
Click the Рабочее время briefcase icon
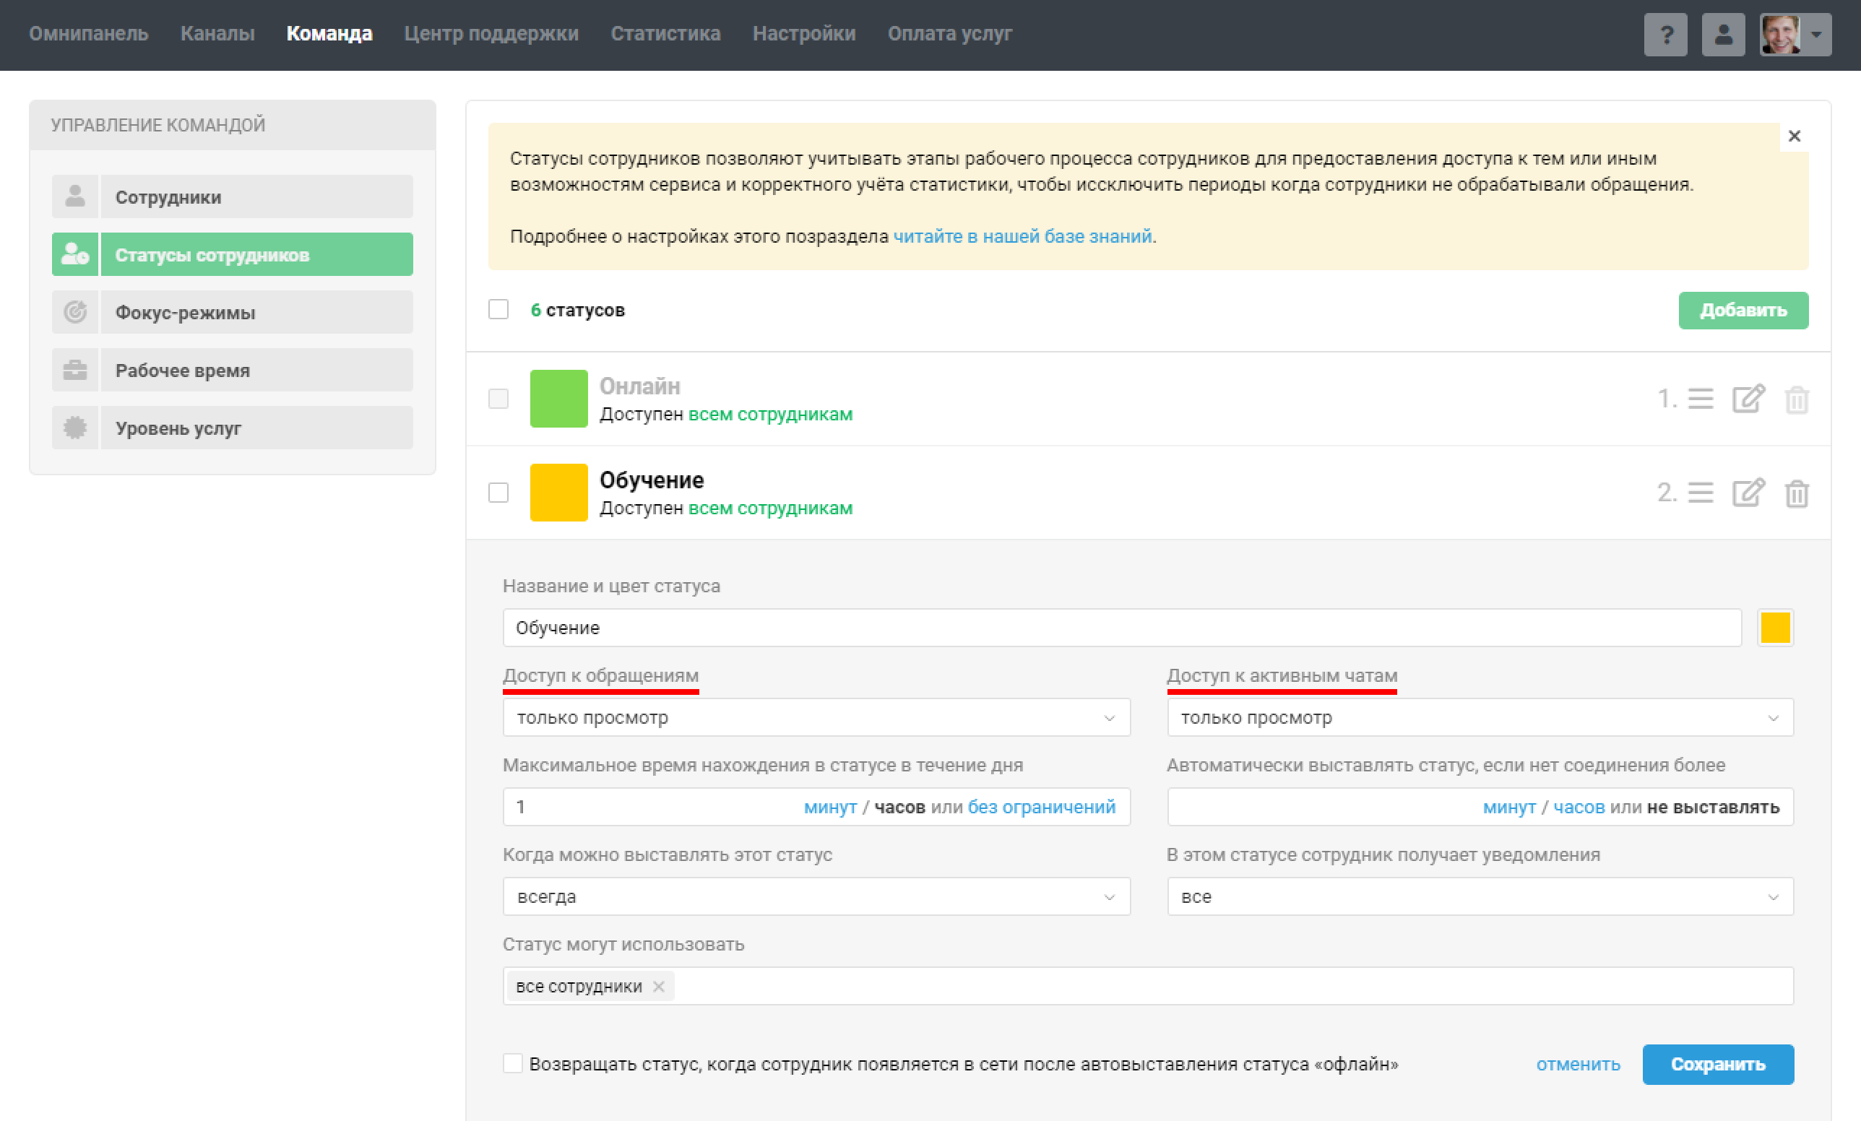[x=75, y=370]
